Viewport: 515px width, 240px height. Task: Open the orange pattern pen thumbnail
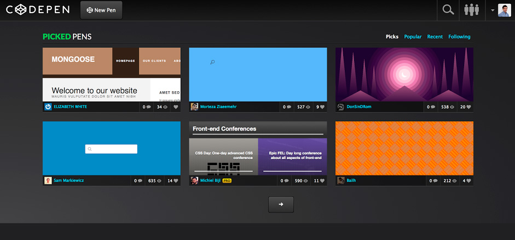[404, 148]
